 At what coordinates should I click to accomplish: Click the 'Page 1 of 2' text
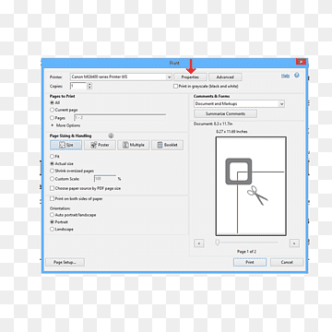[x=246, y=252]
